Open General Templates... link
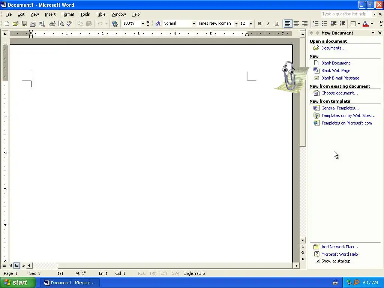This screenshot has height=288, width=384. (340, 108)
